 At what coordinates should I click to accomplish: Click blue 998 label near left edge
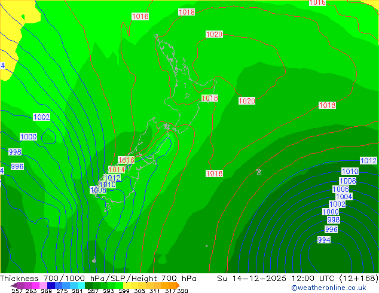click(x=16, y=152)
